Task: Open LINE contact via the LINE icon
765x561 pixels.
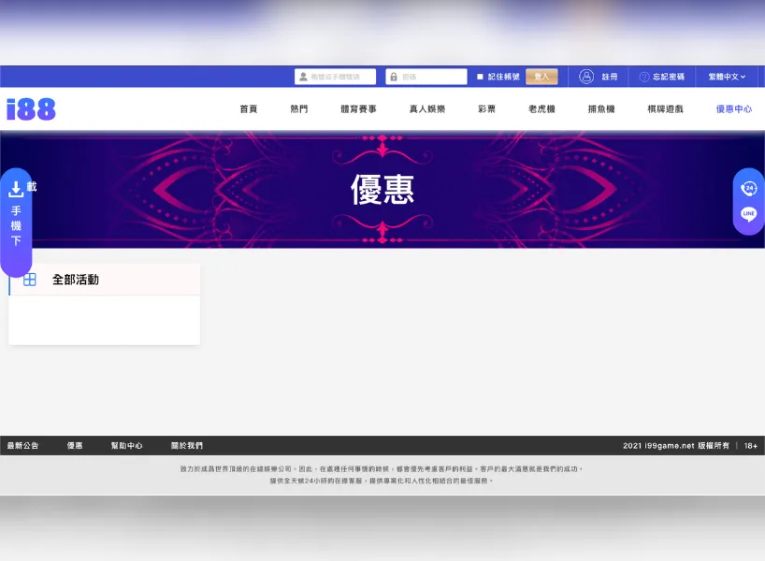Action: (x=747, y=213)
